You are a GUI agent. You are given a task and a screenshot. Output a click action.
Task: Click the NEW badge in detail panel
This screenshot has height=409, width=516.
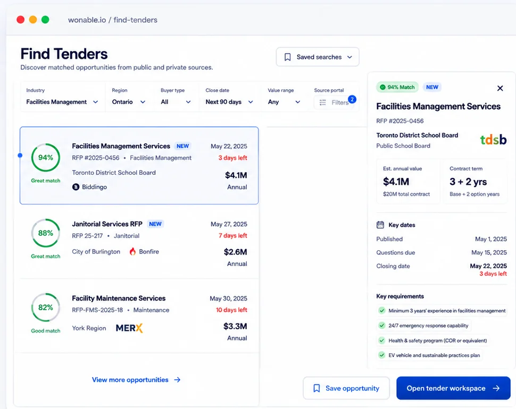tap(432, 87)
